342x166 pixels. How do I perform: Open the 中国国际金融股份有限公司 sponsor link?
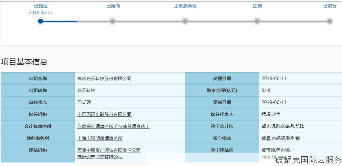104,114
